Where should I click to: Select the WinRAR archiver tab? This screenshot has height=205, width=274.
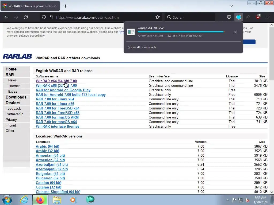tap(30, 6)
